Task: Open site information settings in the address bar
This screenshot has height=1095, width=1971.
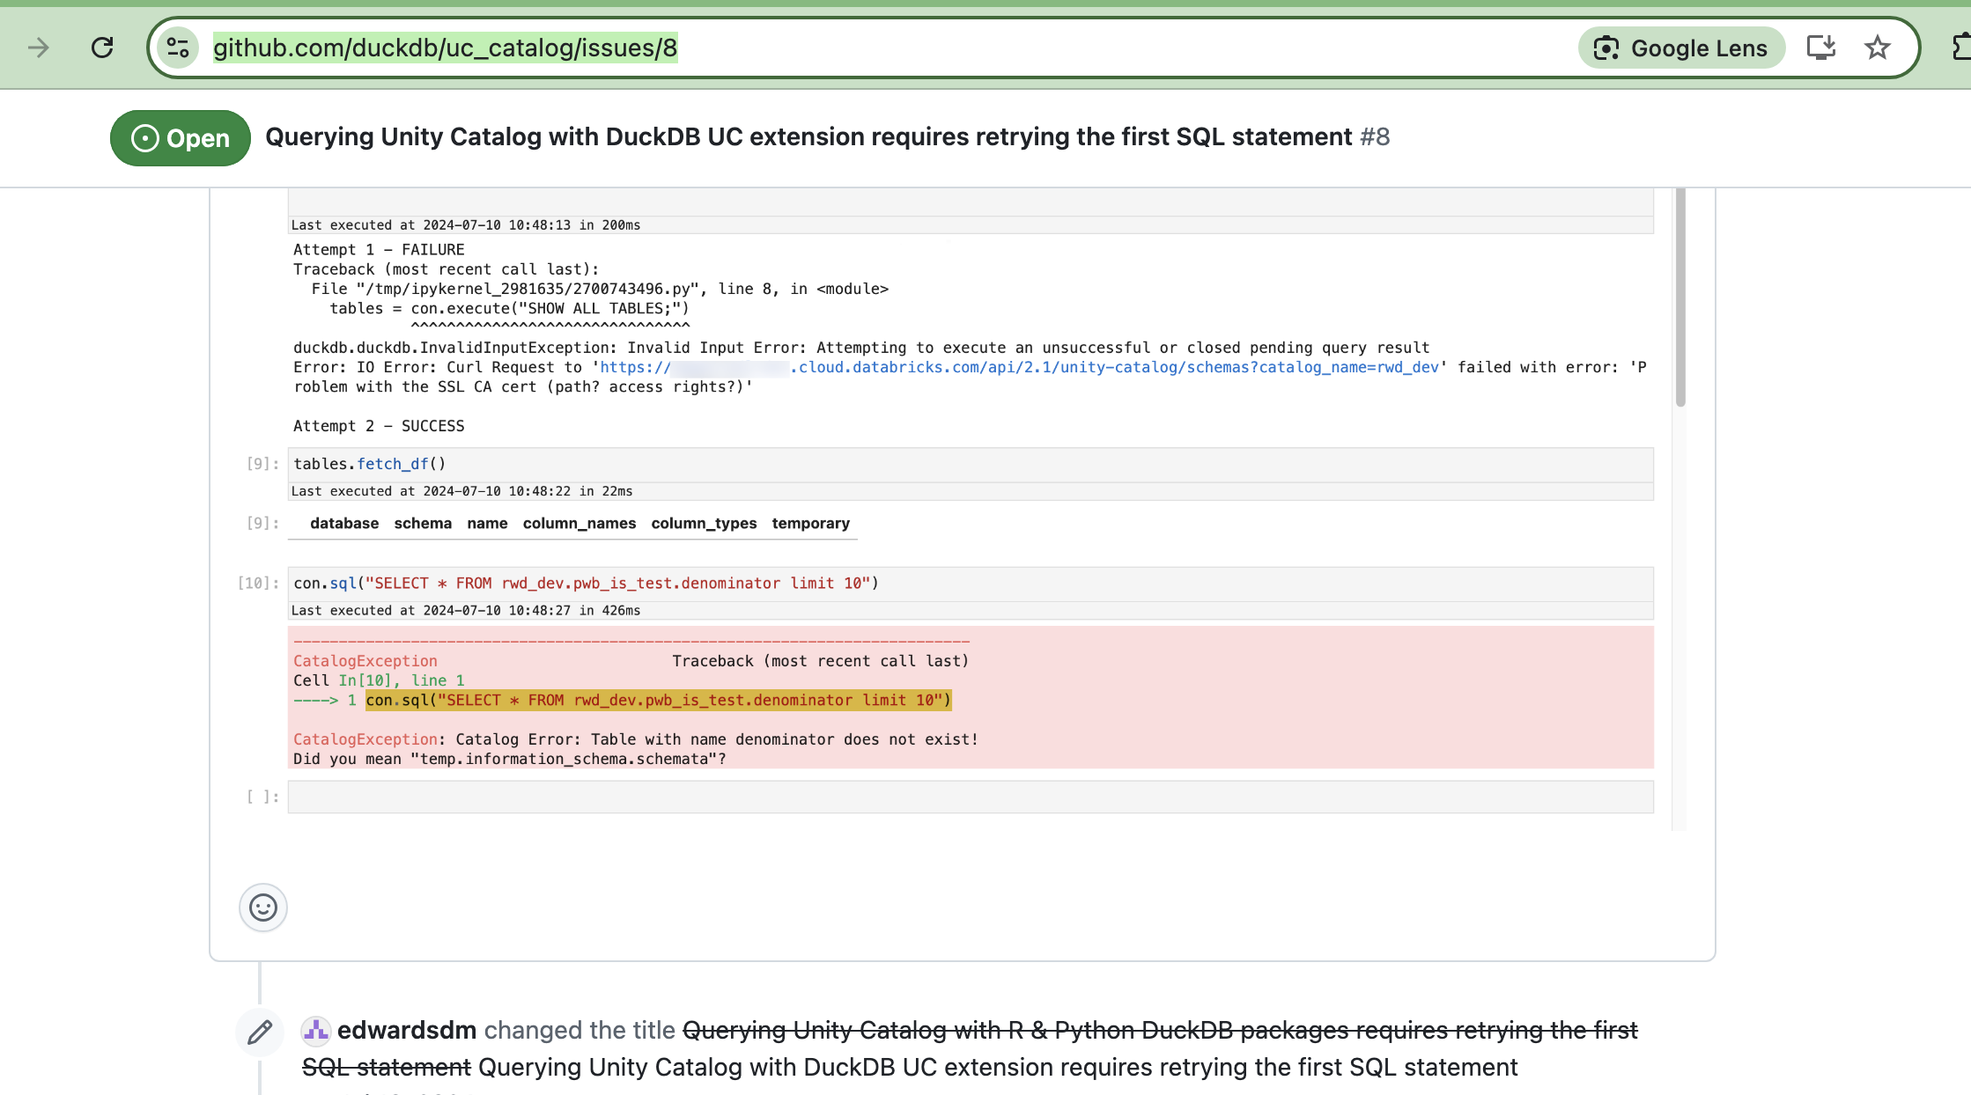Action: pos(177,48)
